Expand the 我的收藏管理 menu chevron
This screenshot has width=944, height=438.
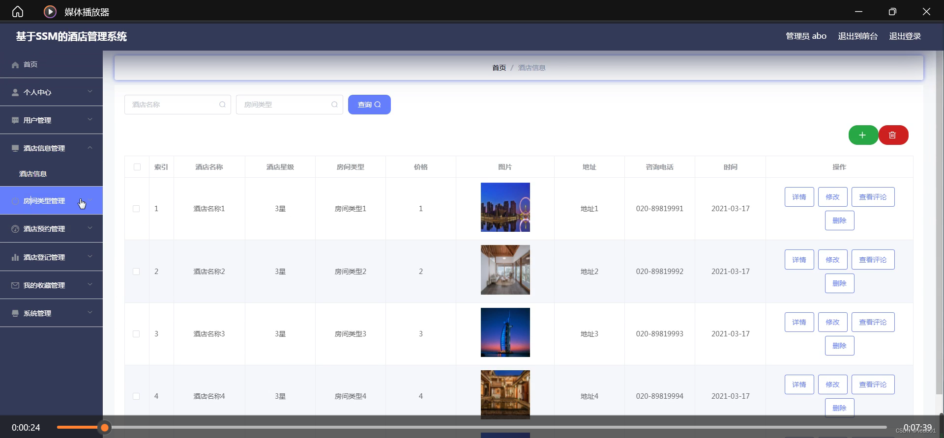point(90,284)
